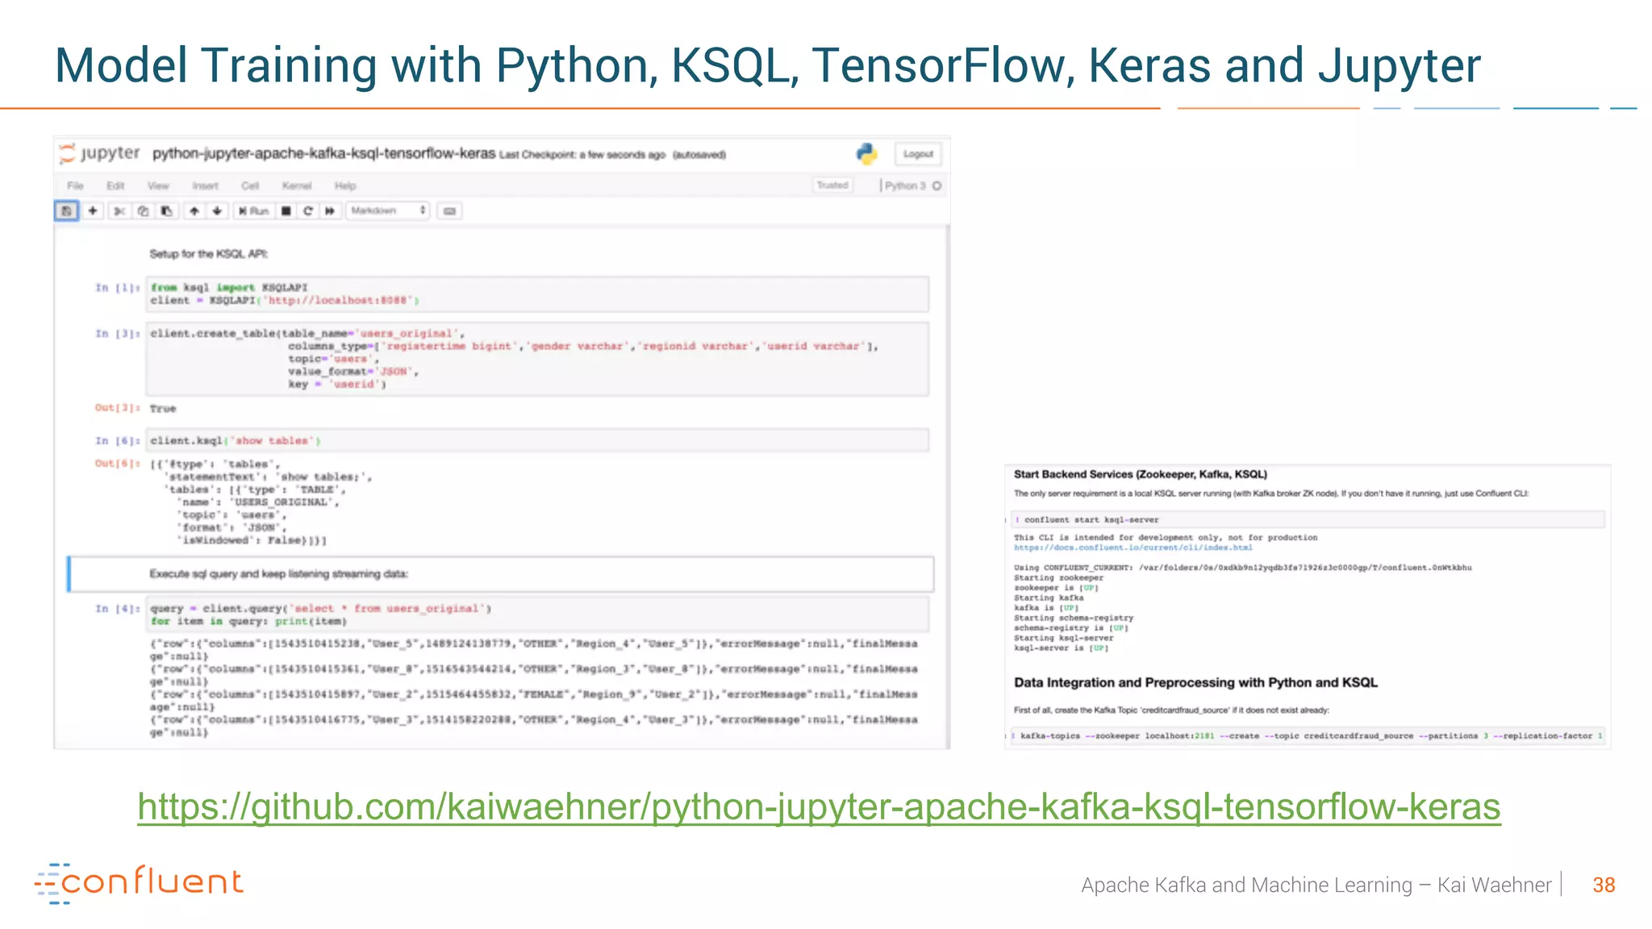This screenshot has height=929, width=1652.
Task: Restart and run all fast-forward icon
Action: (x=330, y=211)
